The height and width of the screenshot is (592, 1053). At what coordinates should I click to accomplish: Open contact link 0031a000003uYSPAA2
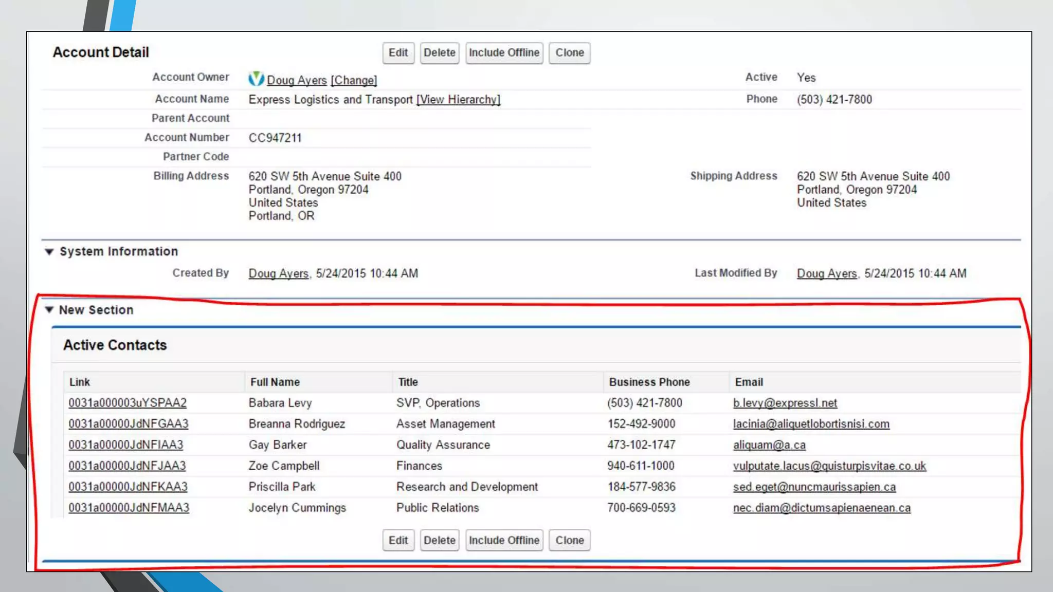[x=128, y=403]
